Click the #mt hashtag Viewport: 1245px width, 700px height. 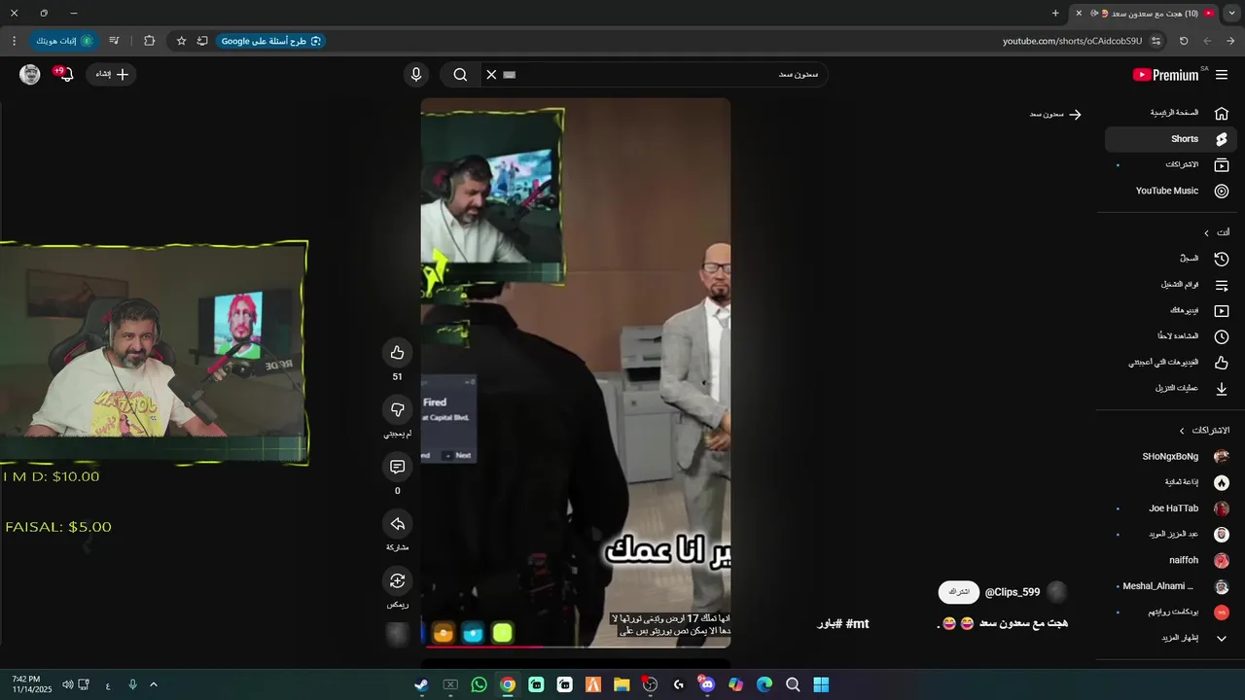[x=857, y=623]
